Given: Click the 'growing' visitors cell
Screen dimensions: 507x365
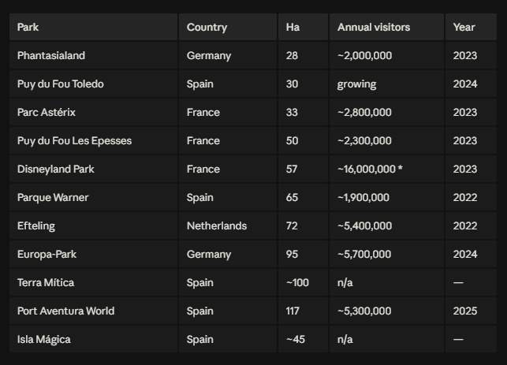Looking at the screenshot, I should point(386,84).
